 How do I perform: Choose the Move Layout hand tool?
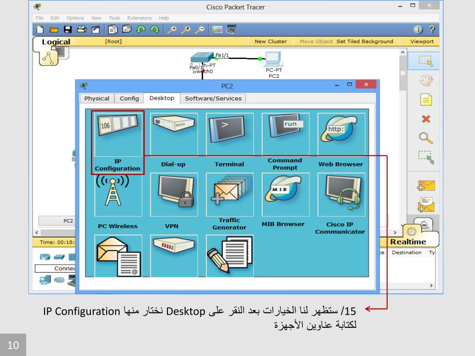click(x=426, y=80)
